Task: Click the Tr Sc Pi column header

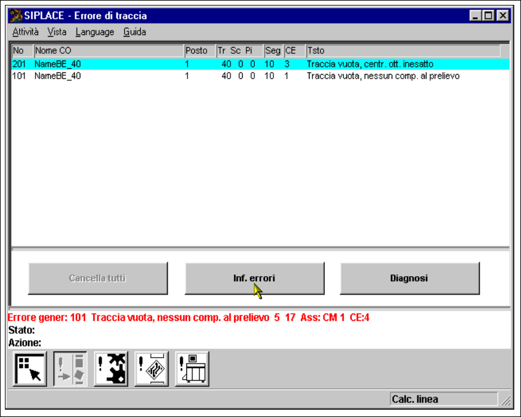Action: tap(240, 51)
